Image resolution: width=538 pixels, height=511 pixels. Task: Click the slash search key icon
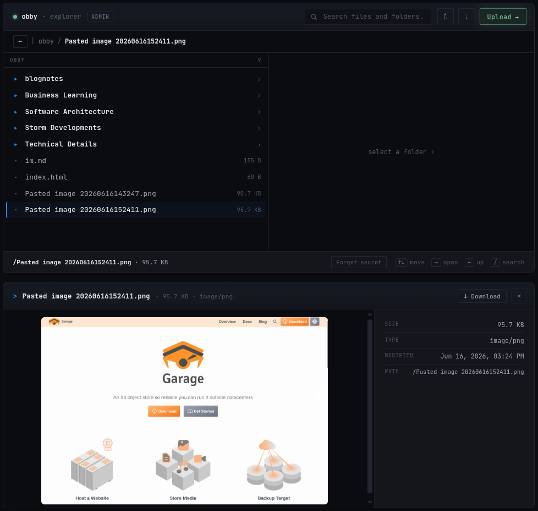point(495,262)
